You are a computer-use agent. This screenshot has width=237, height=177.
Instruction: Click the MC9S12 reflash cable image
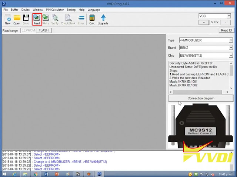pyautogui.click(x=200, y=126)
